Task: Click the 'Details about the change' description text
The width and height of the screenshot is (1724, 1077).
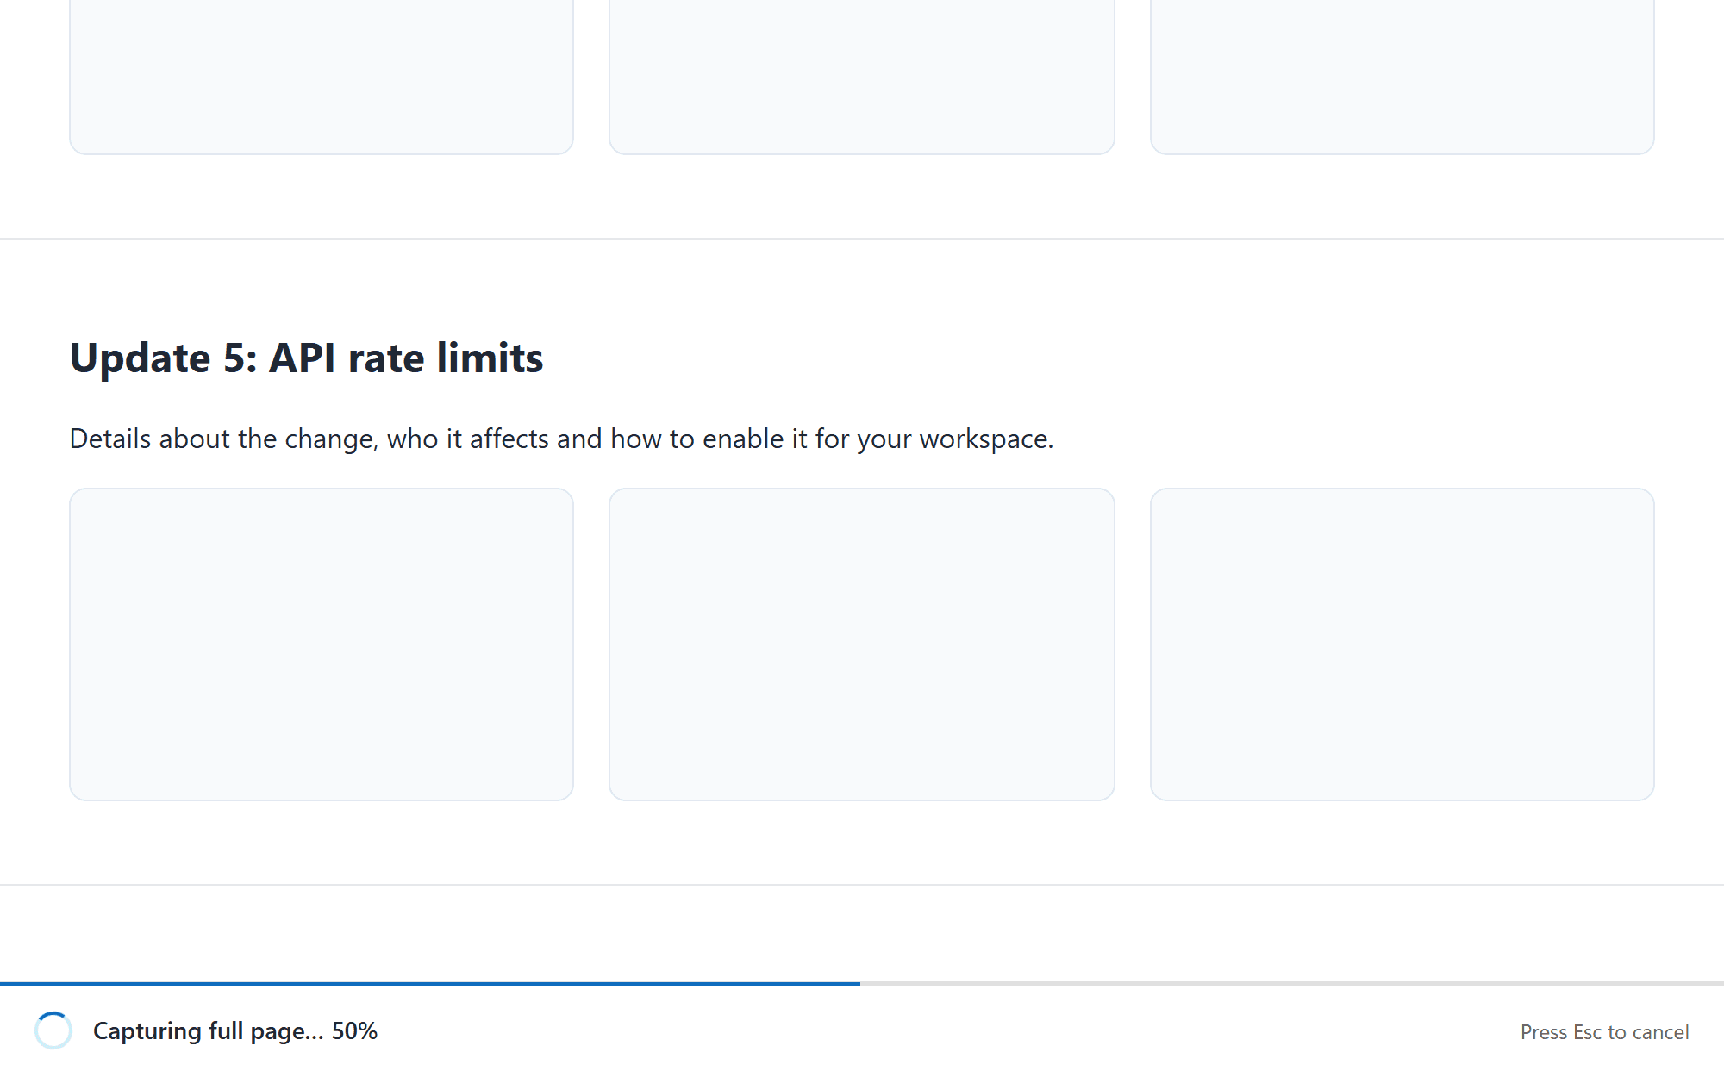Action: pos(561,439)
